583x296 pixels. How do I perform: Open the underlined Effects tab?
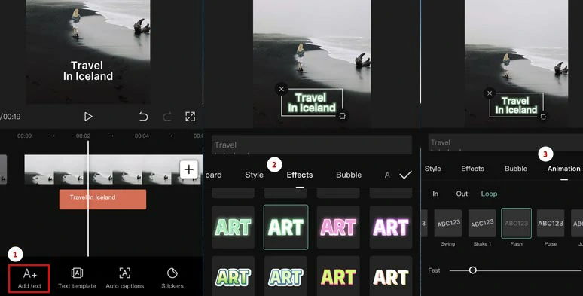pyautogui.click(x=299, y=175)
